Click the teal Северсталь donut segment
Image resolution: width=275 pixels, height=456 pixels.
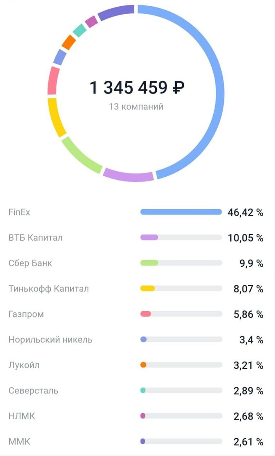(80, 30)
